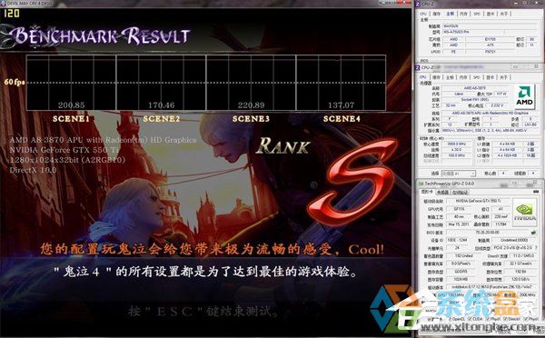Click the 60 fps graph label

[x=15, y=82]
